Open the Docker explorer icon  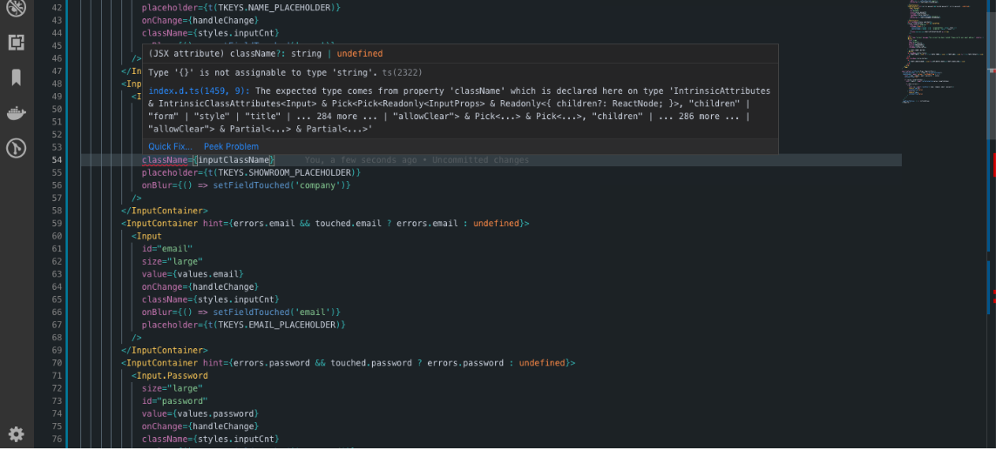coord(16,113)
